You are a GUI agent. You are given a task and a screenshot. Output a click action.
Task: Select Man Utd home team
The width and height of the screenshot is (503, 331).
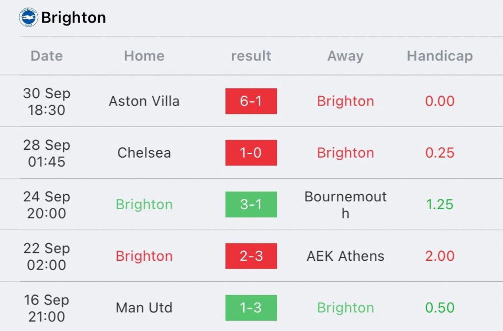point(144,307)
